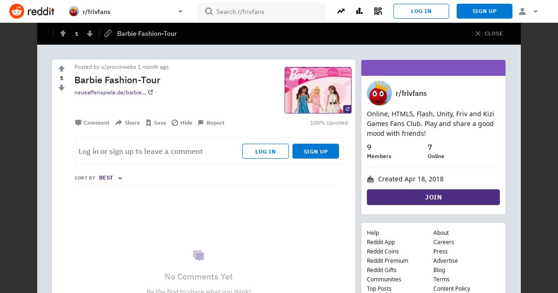Open the Reddit App footer link

pyautogui.click(x=381, y=242)
